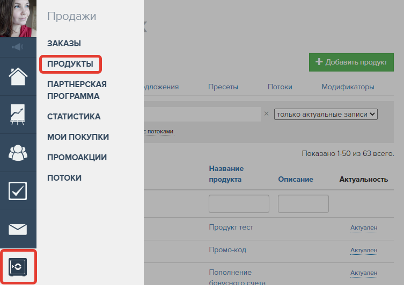Open Заказы menu item
Viewport: 404px width, 285px height.
[64, 44]
